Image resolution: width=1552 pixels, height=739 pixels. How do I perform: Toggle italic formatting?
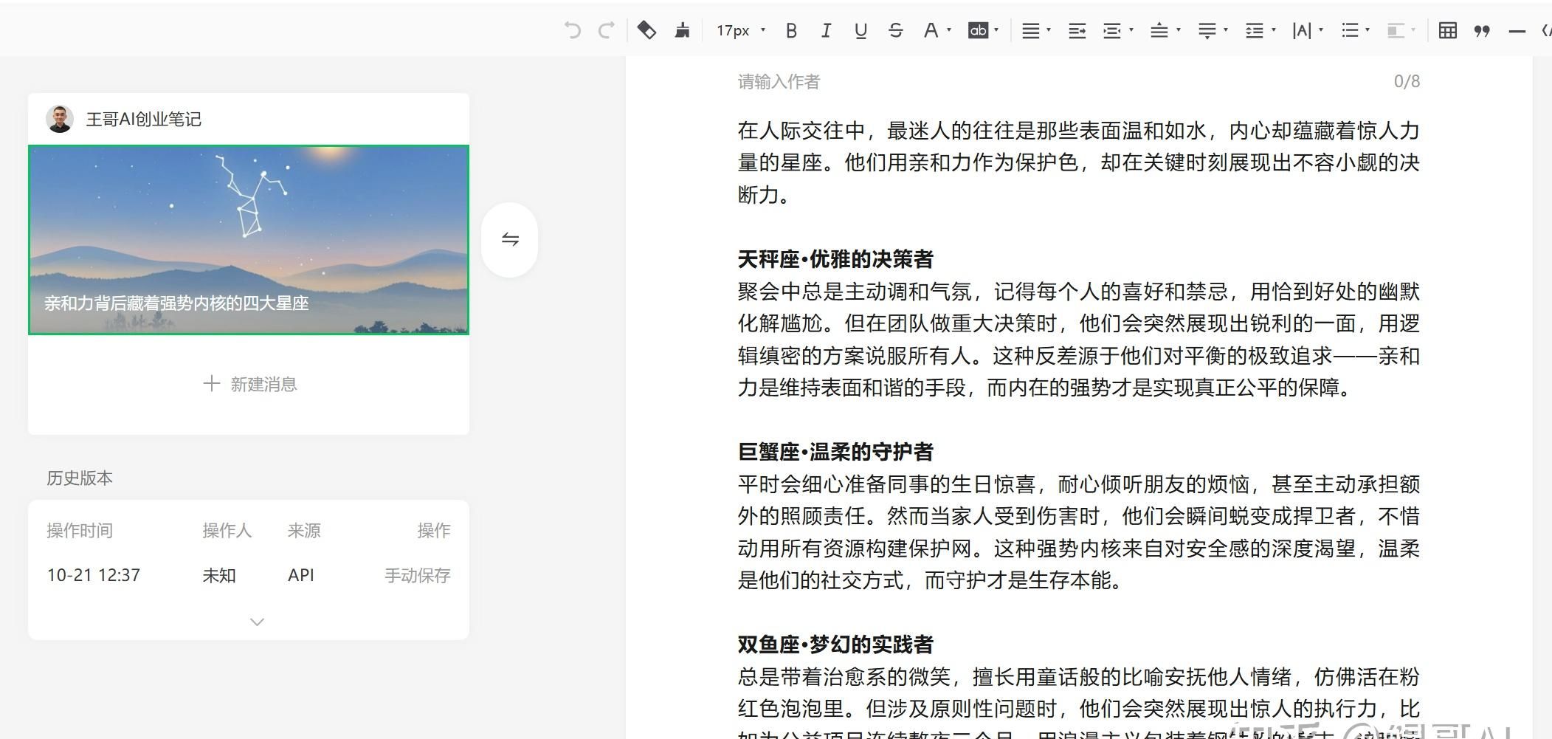pos(826,30)
